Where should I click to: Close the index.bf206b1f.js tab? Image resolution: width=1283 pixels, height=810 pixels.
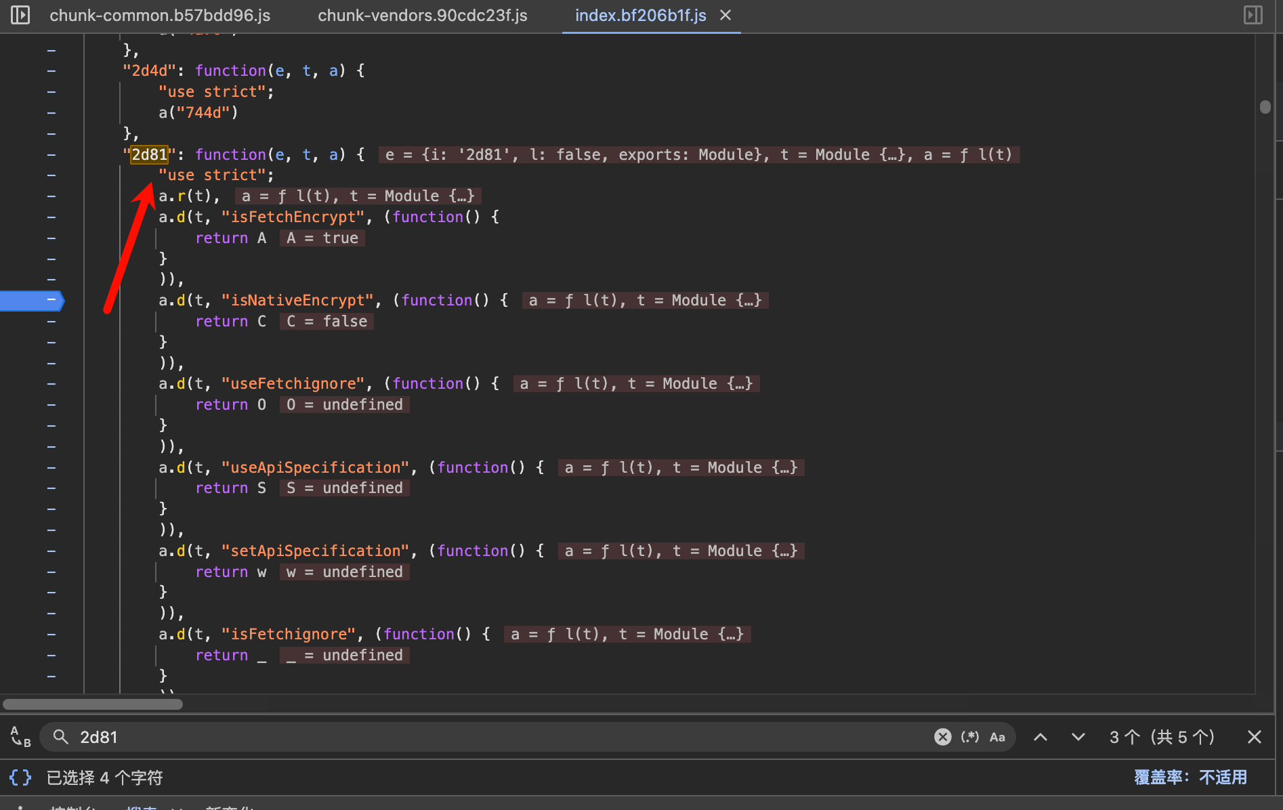725,15
